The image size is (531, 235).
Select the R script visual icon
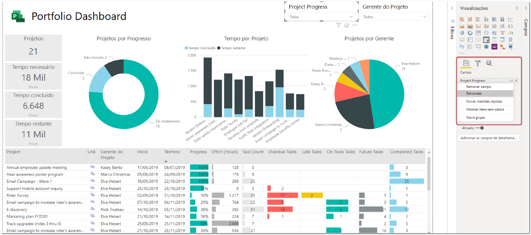click(511, 40)
